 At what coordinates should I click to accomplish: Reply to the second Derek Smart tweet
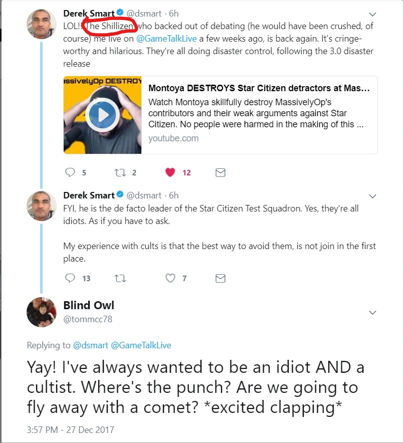pyautogui.click(x=70, y=278)
